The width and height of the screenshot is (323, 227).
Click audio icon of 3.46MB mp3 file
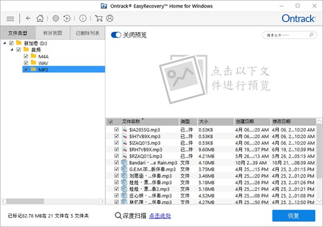[x=124, y=175]
